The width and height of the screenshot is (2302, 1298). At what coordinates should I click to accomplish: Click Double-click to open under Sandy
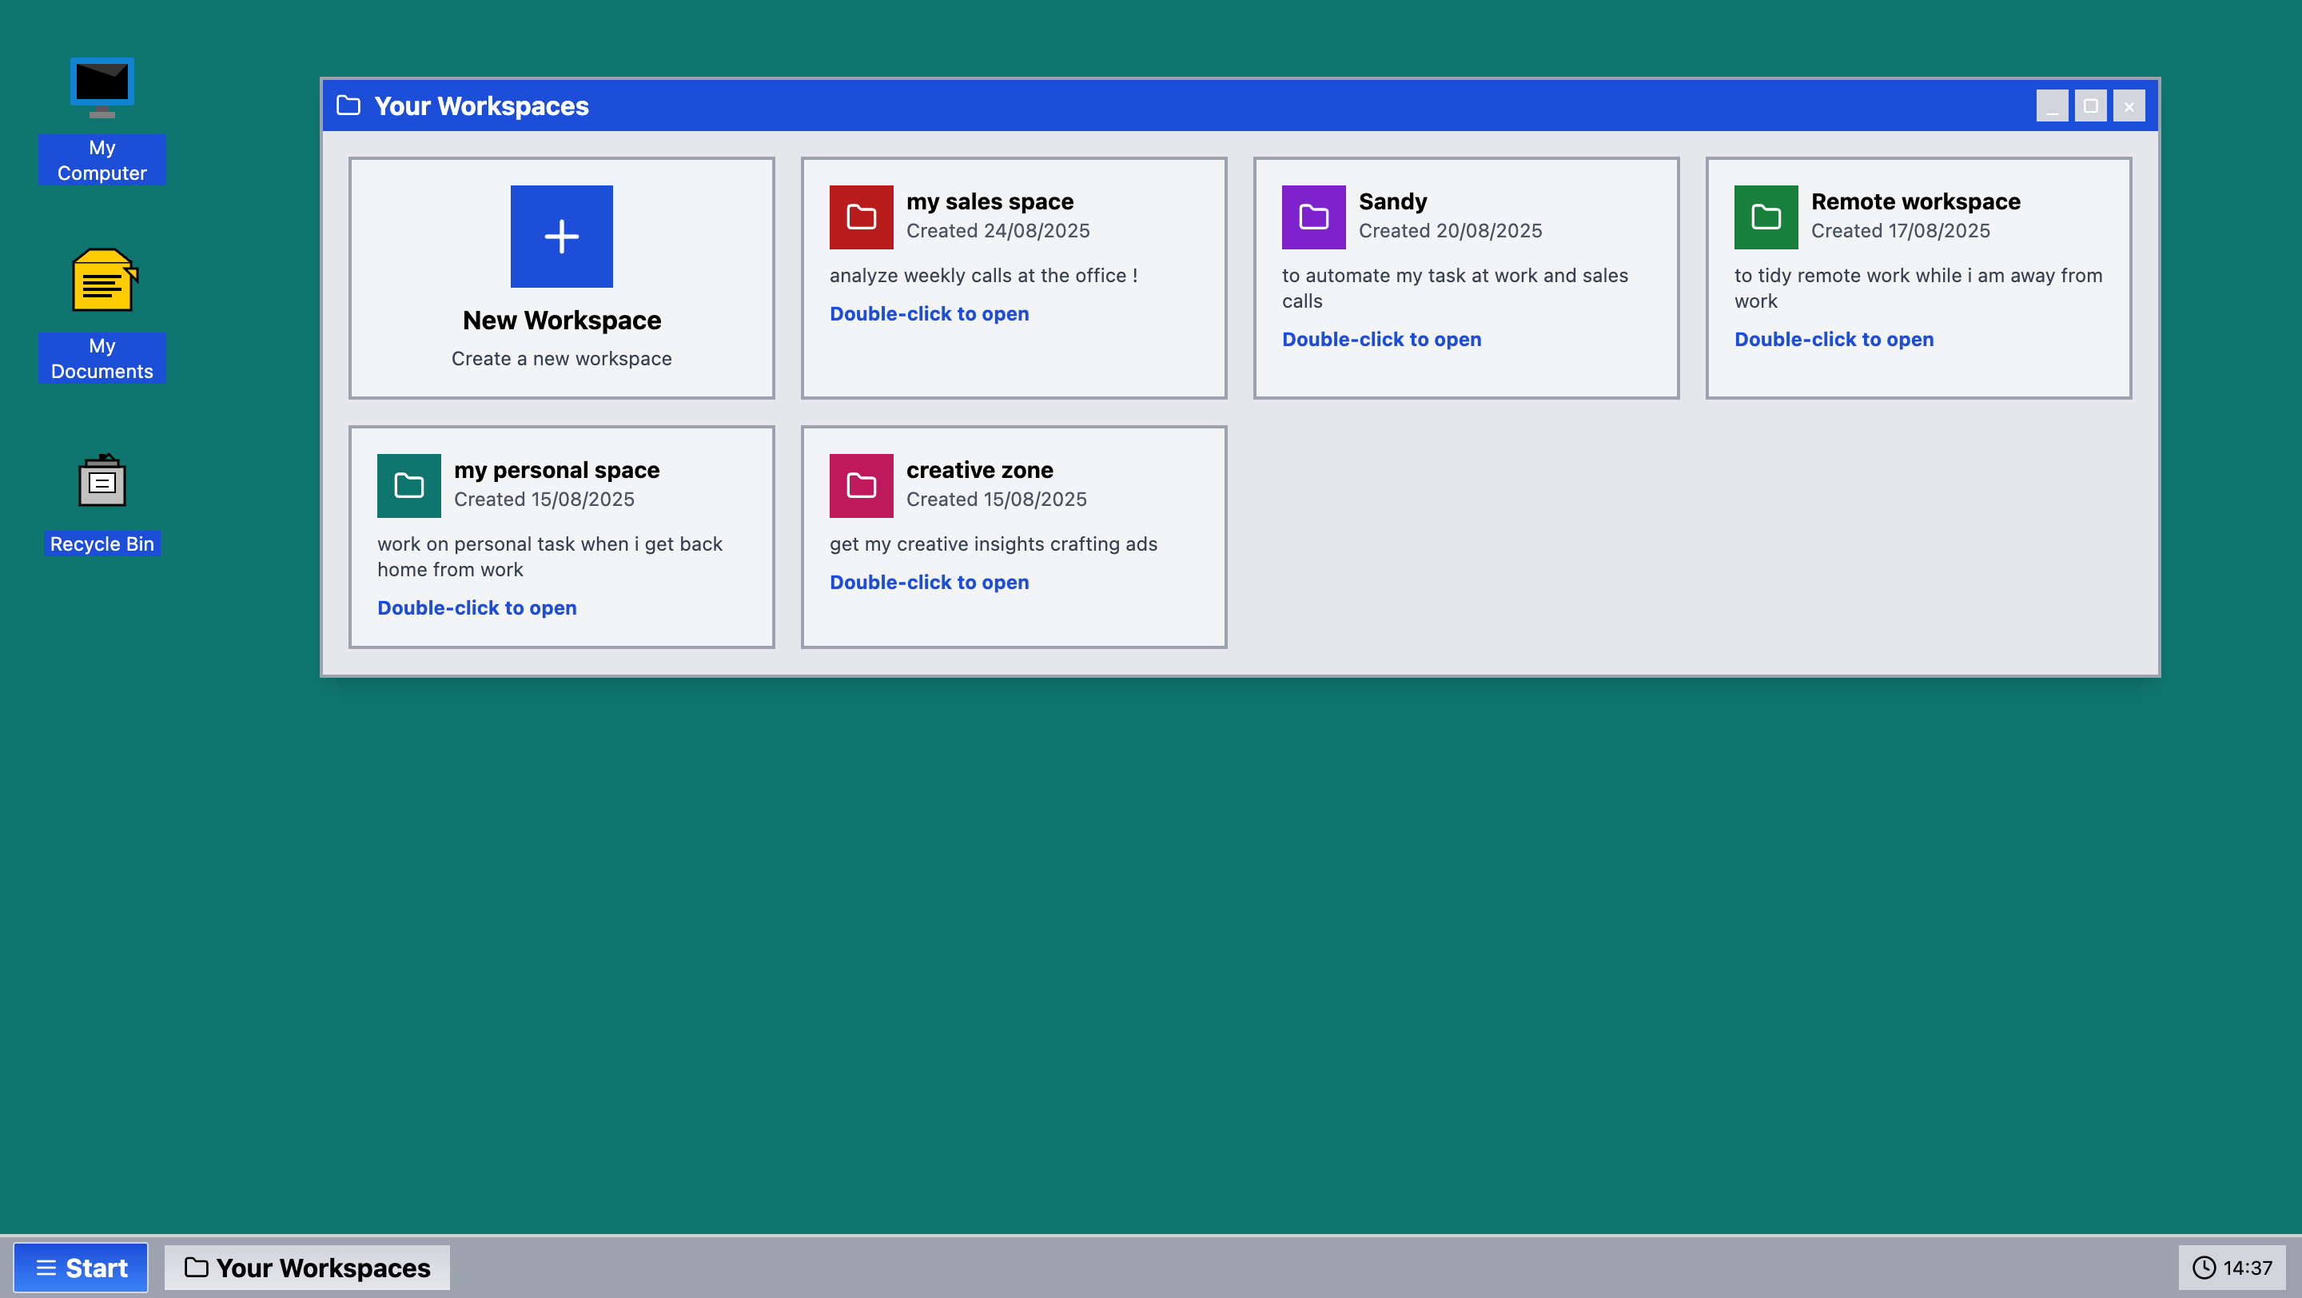pos(1381,339)
